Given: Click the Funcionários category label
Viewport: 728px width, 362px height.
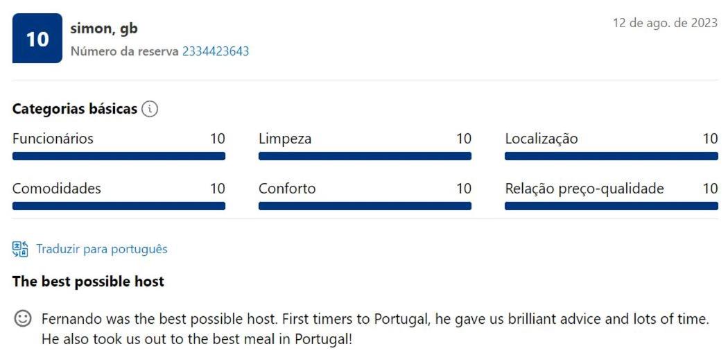Looking at the screenshot, I should coord(53,139).
